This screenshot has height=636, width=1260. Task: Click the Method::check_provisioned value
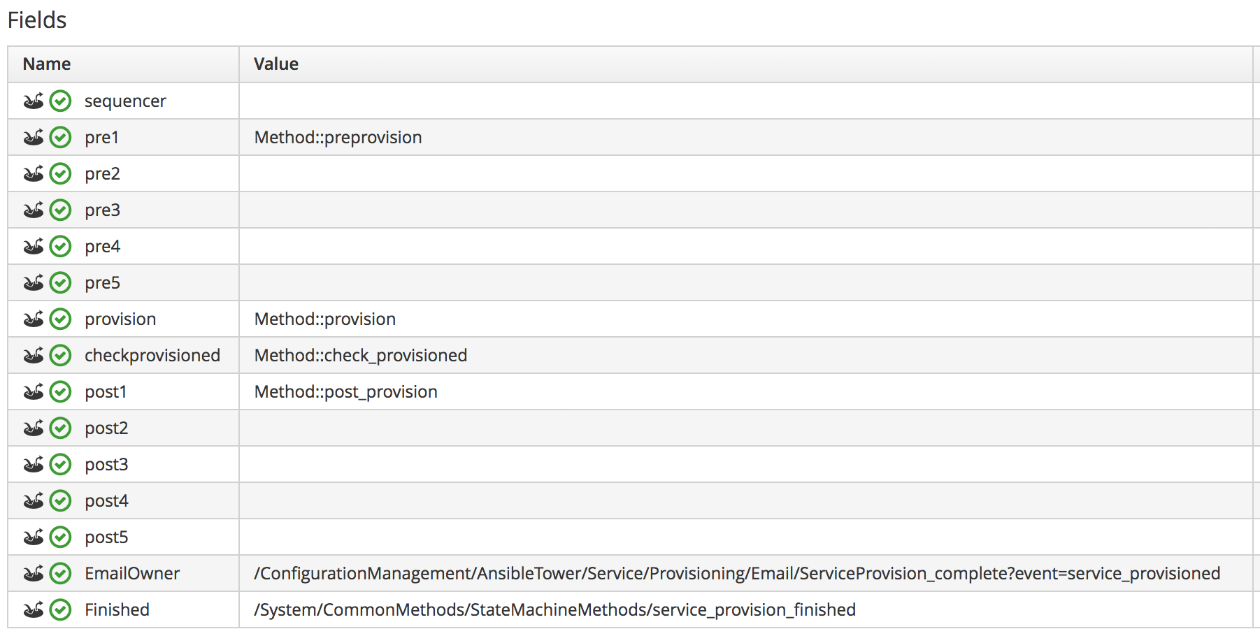point(361,356)
